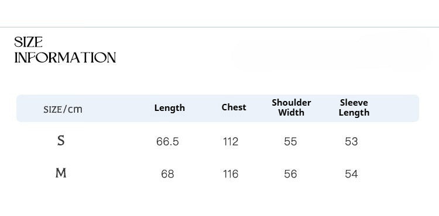Select the 56 shoulder width value
Viewport: 439px width, 216px height.
coord(290,174)
